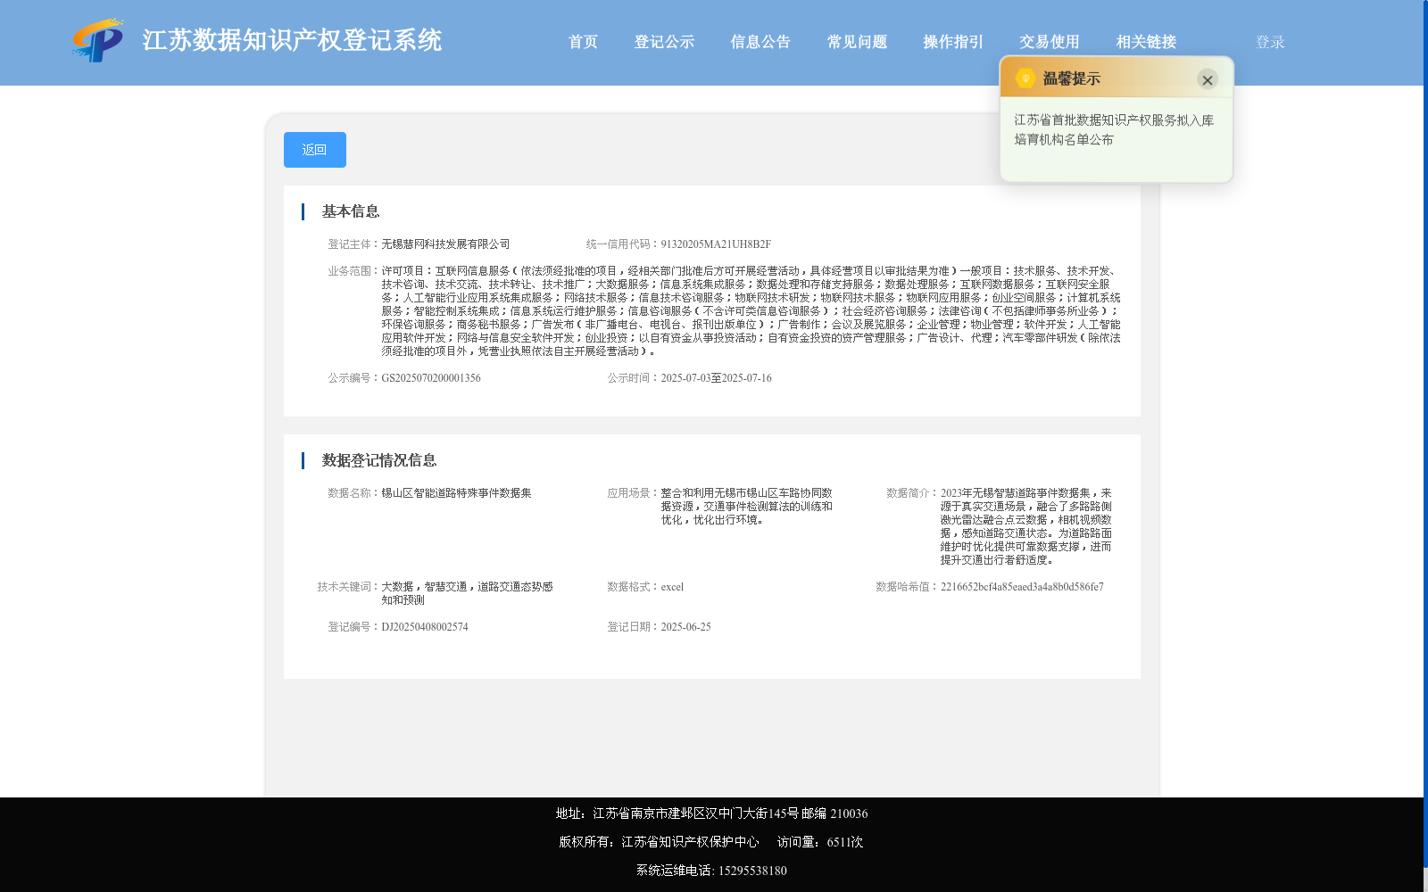This screenshot has height=892, width=1428.
Task: Select 常见问题 menu item
Action: pos(857,42)
